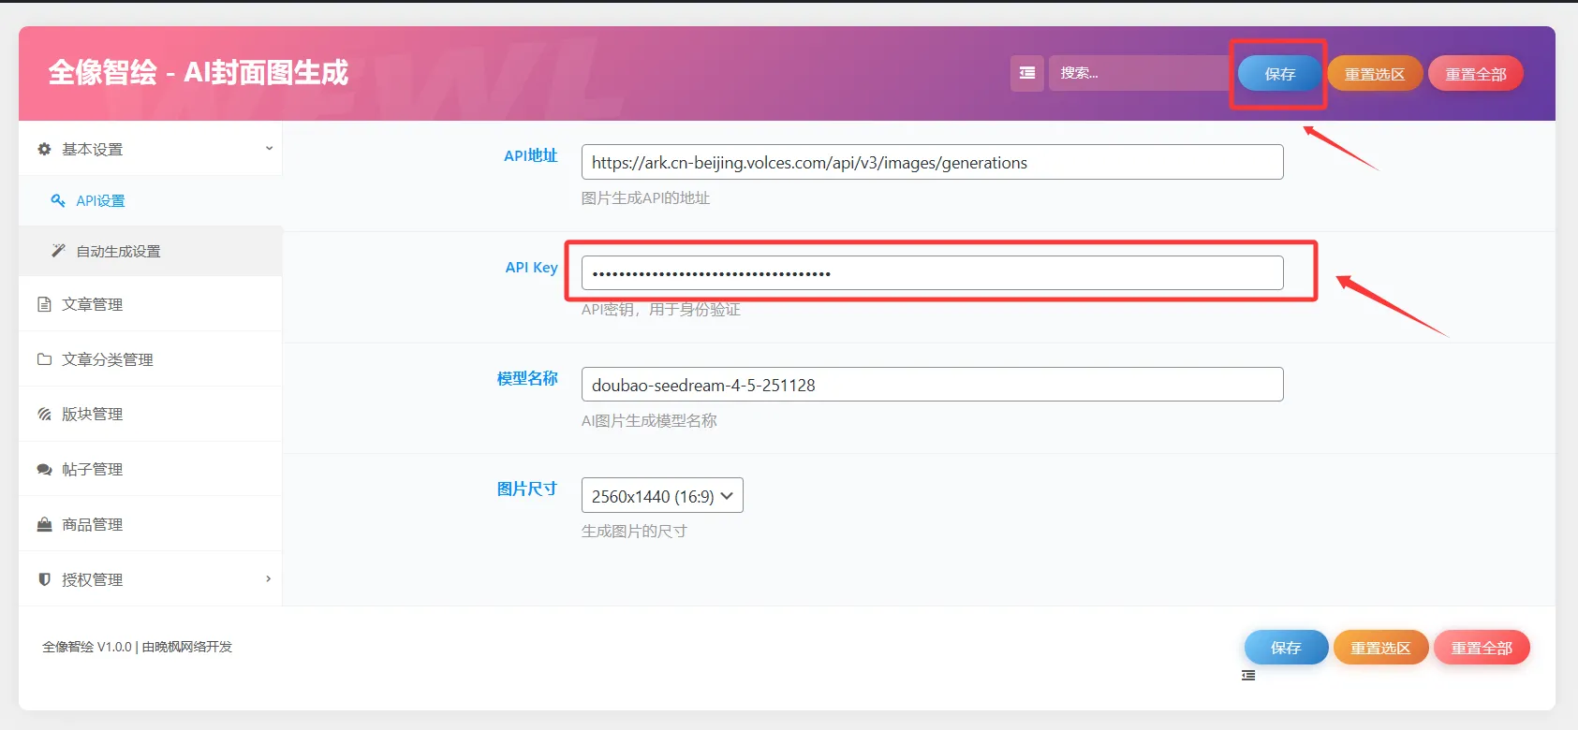
Task: Collapse the 基本设置 section chevron
Action: pos(269,149)
